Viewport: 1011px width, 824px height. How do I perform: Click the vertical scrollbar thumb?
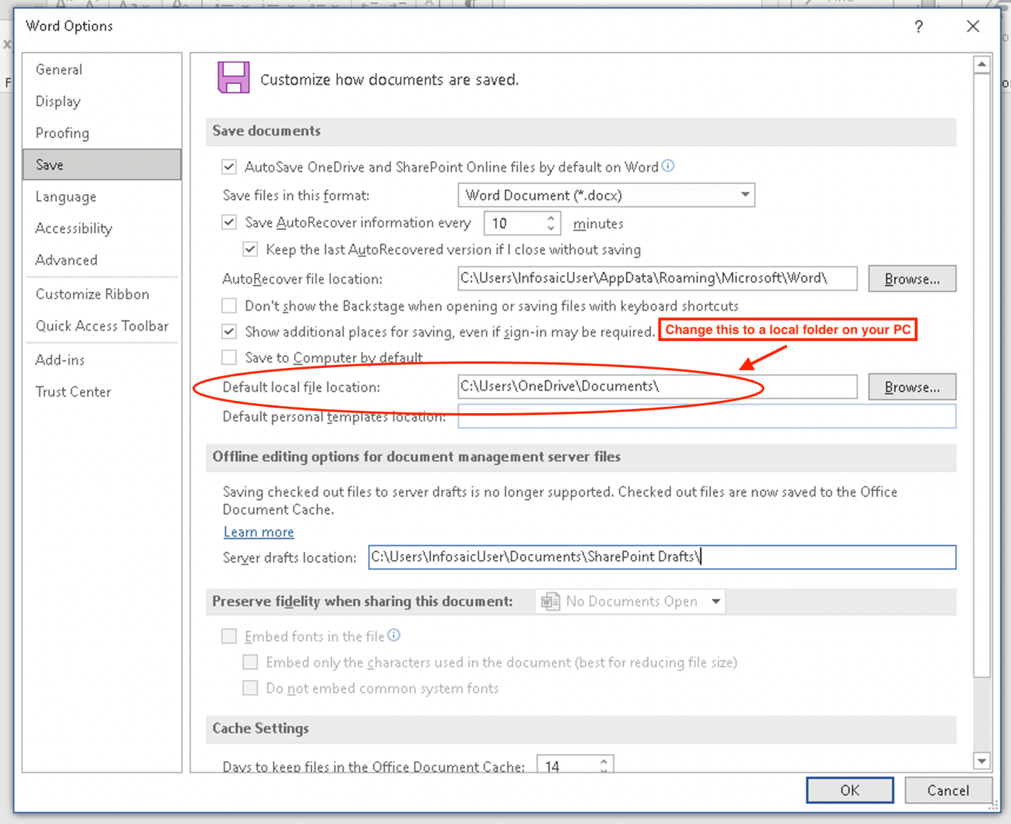[x=981, y=376]
